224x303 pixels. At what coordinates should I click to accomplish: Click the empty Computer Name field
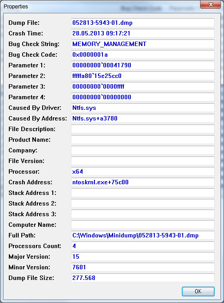143,225
